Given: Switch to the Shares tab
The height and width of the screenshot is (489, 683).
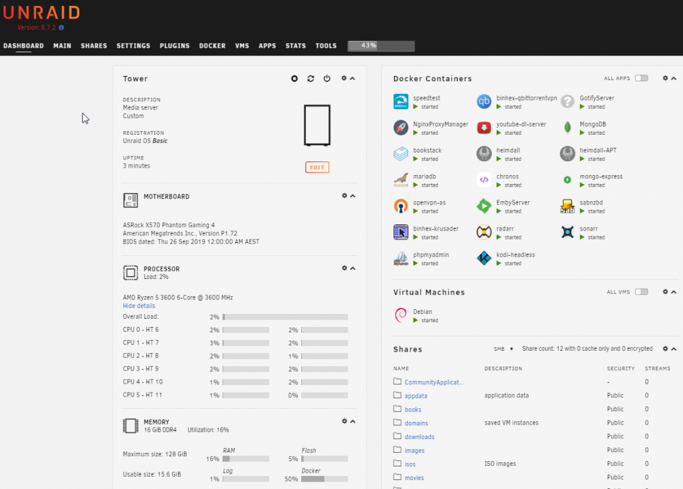Looking at the screenshot, I should (x=94, y=46).
